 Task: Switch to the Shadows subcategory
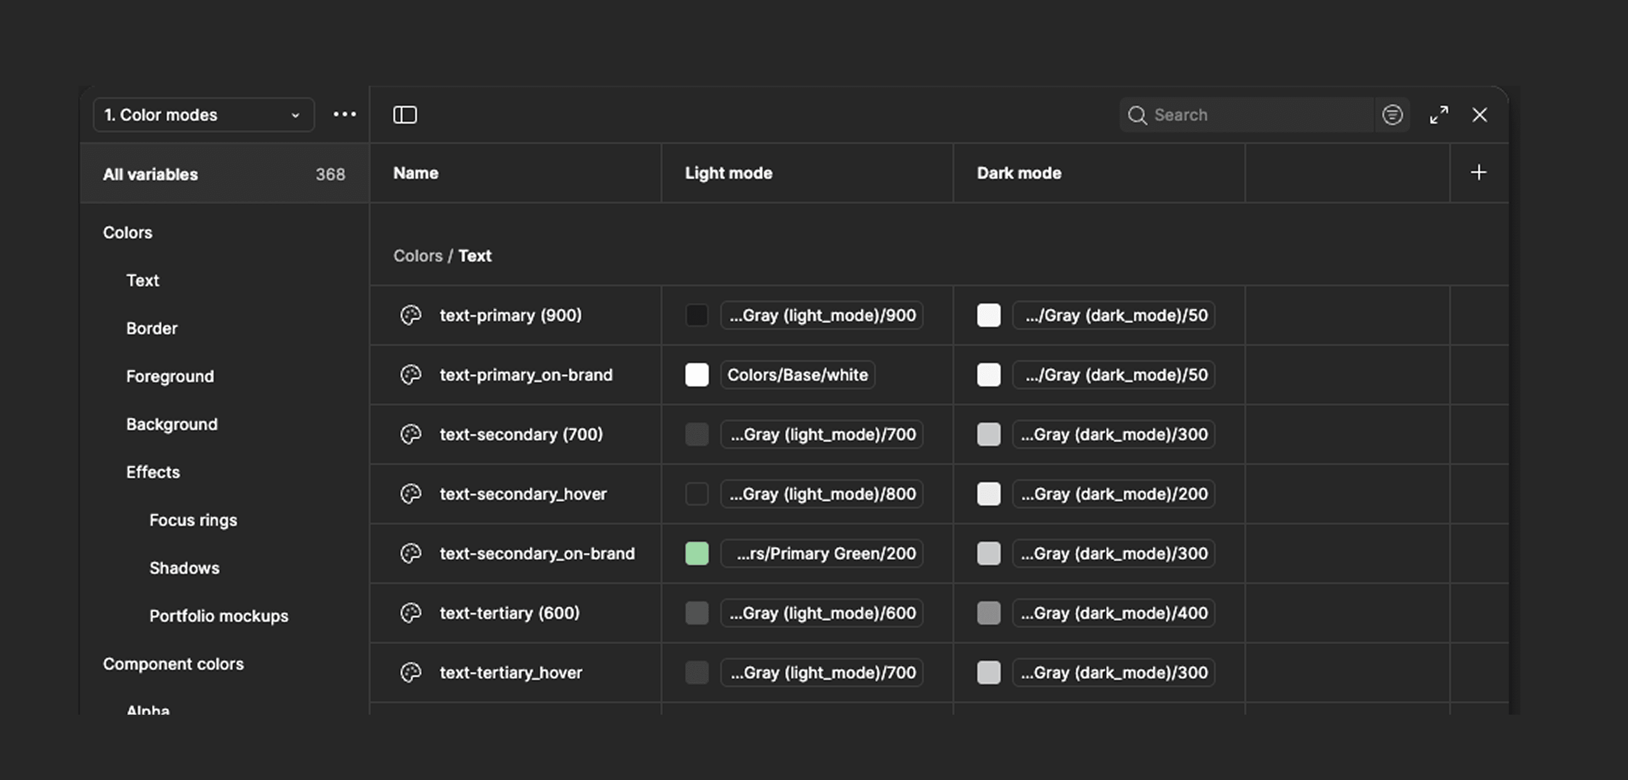click(184, 567)
